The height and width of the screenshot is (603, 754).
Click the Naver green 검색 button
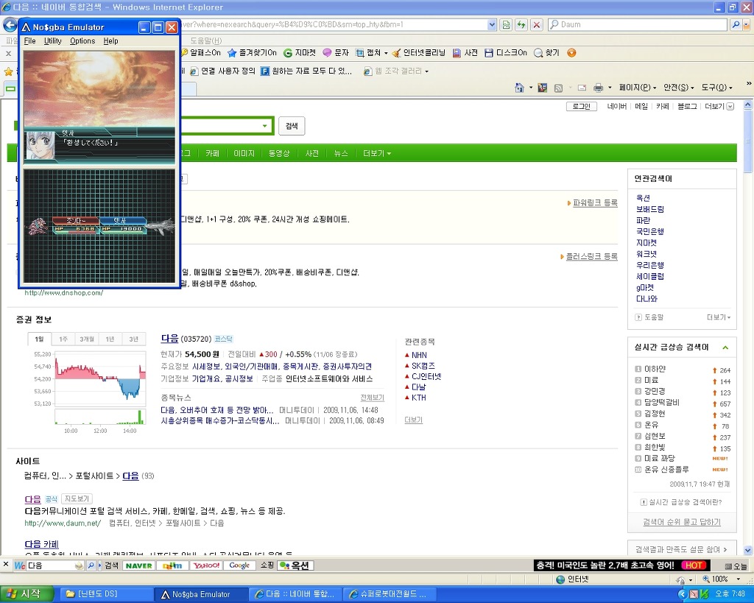292,126
